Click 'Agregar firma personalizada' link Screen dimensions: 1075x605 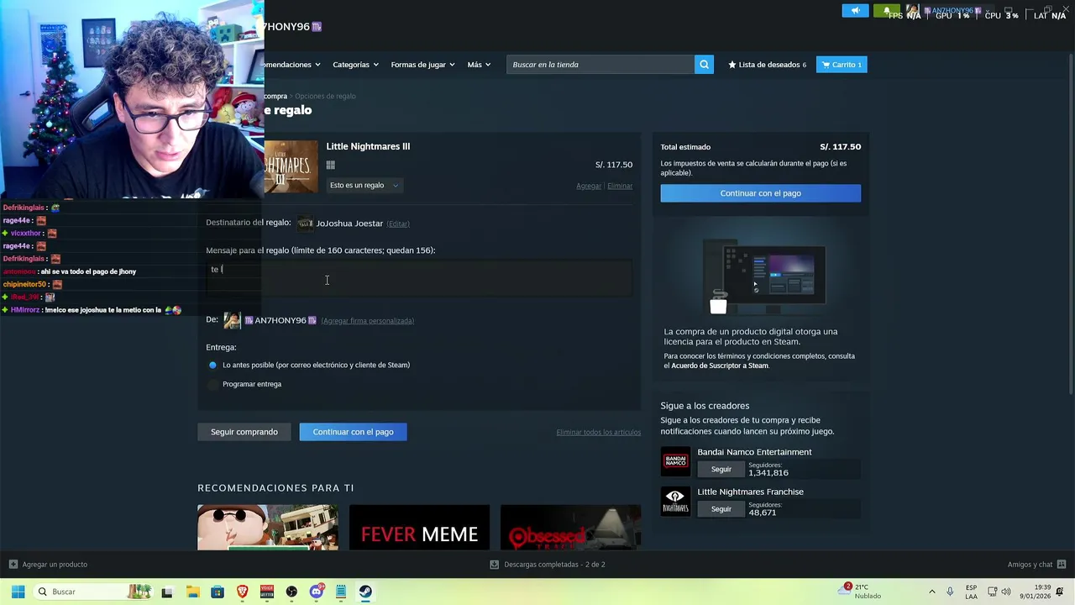(367, 320)
